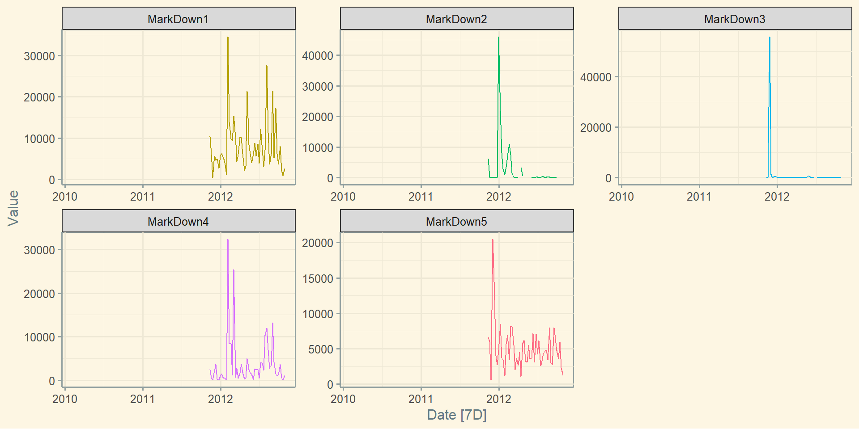Click the "Date [7D]" x-axis title

(456, 415)
